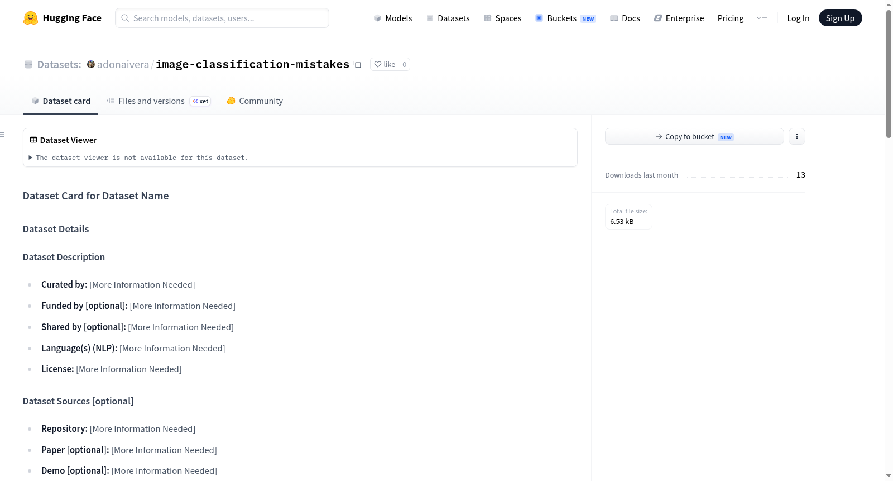Click the Paper [optional] line
Viewport: 893px width, 481px height.
(x=129, y=450)
